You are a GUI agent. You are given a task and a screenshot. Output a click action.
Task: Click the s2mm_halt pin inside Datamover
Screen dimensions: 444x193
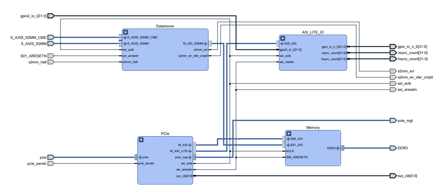tap(130, 62)
